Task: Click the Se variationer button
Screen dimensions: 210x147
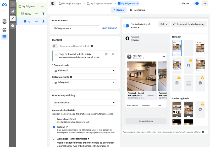Action: (x=146, y=121)
